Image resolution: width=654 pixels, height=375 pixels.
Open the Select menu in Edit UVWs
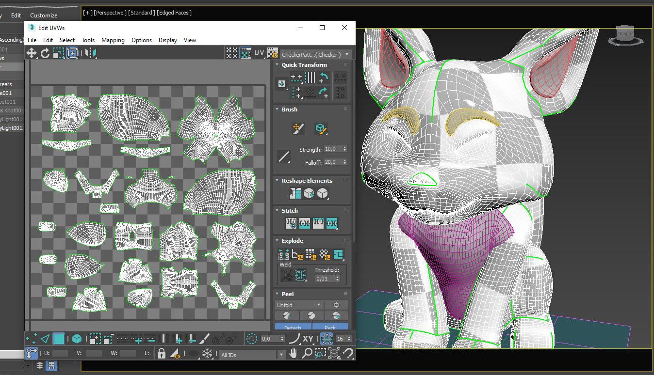coord(67,40)
